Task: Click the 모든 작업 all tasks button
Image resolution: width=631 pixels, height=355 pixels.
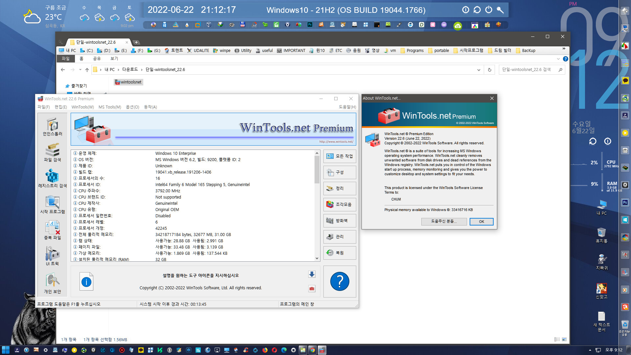Action: pos(339,156)
